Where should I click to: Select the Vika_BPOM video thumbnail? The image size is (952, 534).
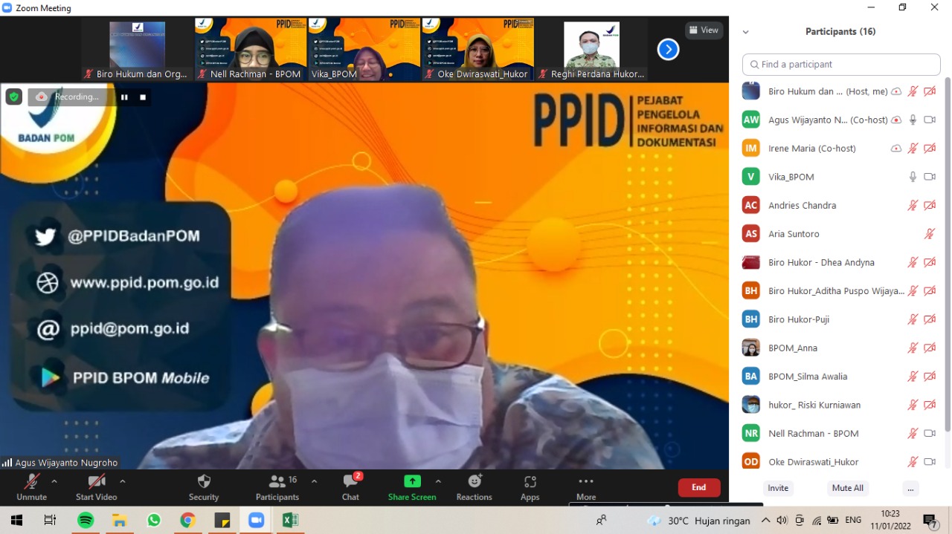[x=364, y=50]
